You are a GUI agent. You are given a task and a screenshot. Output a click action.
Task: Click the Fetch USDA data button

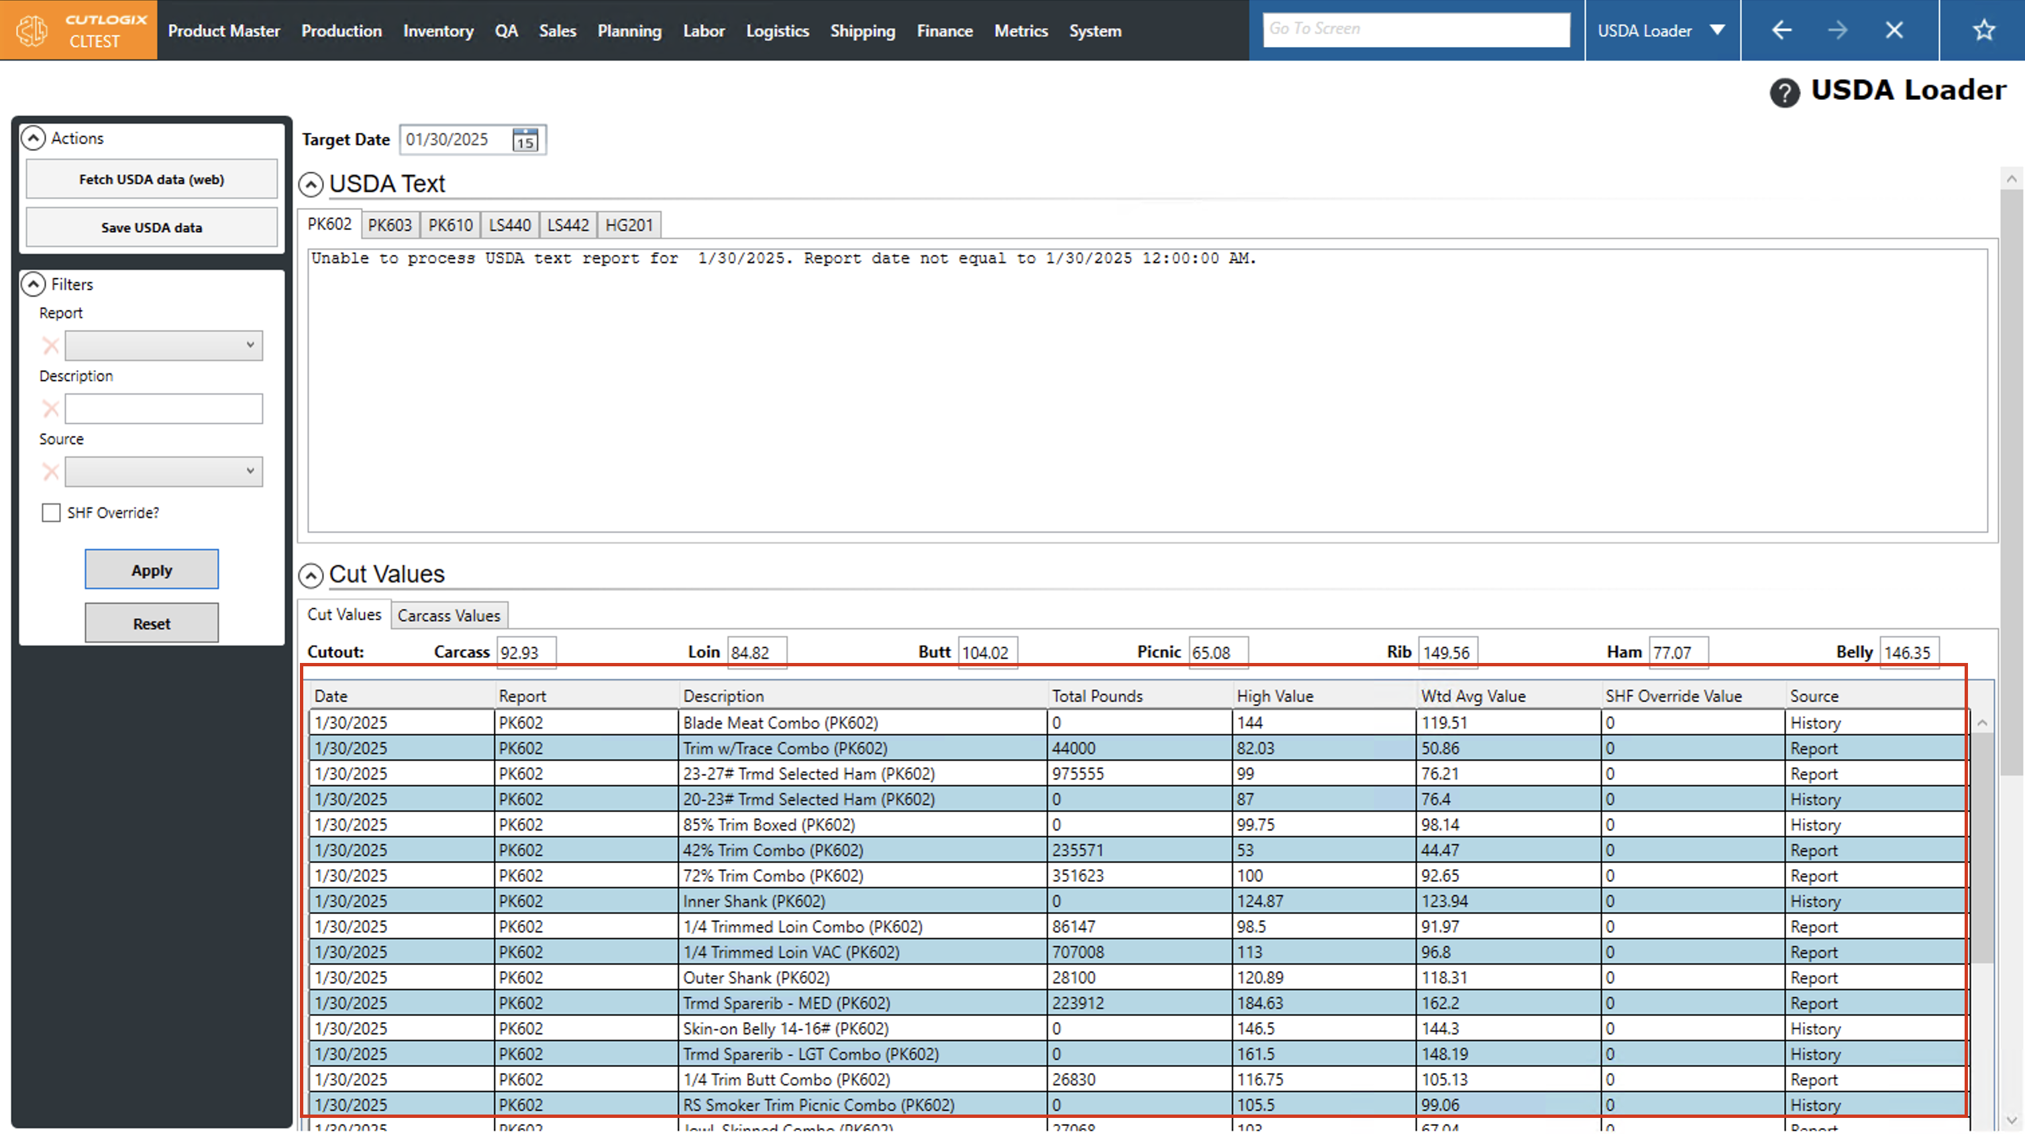[151, 178]
